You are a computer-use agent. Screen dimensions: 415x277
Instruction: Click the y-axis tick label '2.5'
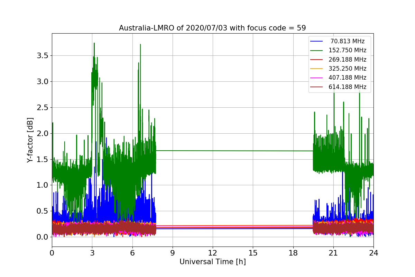click(42, 107)
